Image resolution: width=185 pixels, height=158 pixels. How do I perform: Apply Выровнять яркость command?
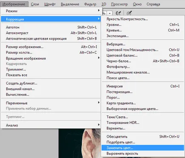coord(143,153)
